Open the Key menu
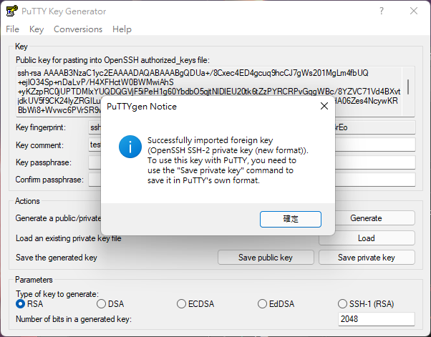Screen dimensions: 431x337 (x=37, y=29)
